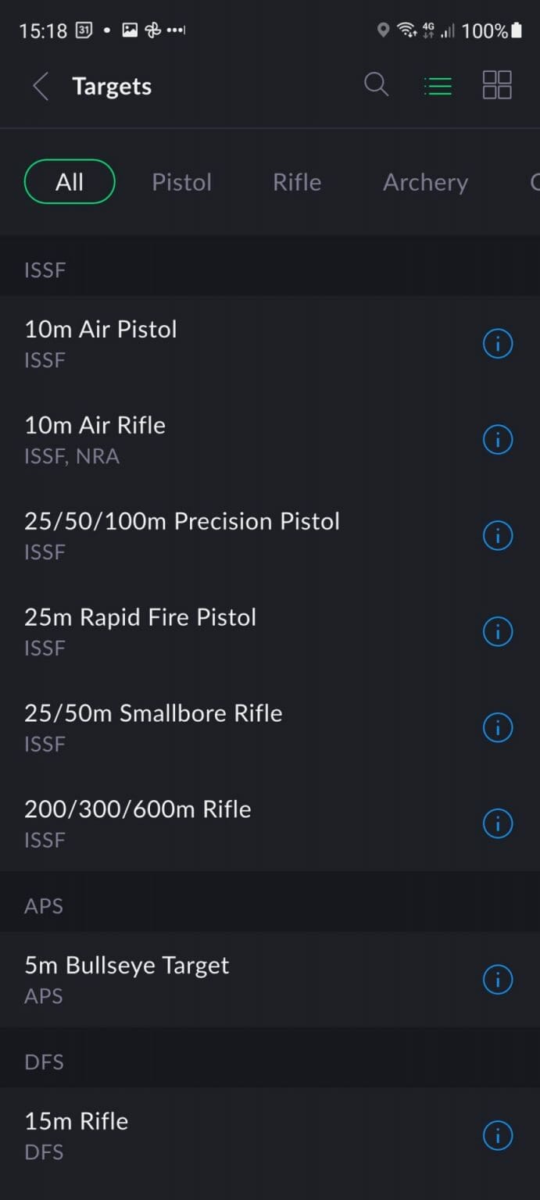Toggle the Pistol filter chip
The height and width of the screenshot is (1200, 540).
pos(181,182)
